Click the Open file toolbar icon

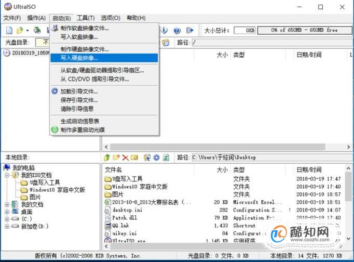[x=20, y=30]
